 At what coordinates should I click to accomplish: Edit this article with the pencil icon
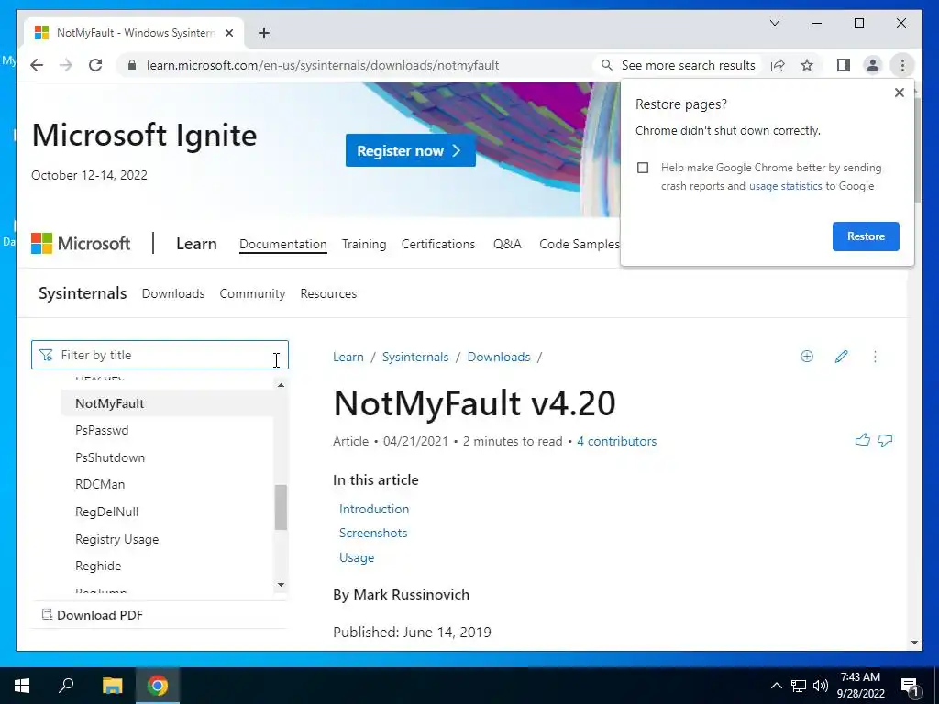pos(842,357)
